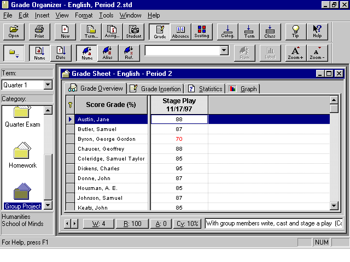Viewport: 350px width, 262px height.
Task: Toggle sort by Date button
Action: (61, 53)
